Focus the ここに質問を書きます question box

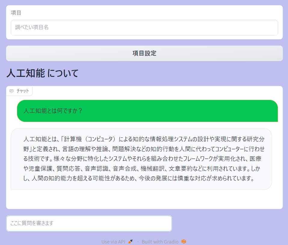coord(89,224)
